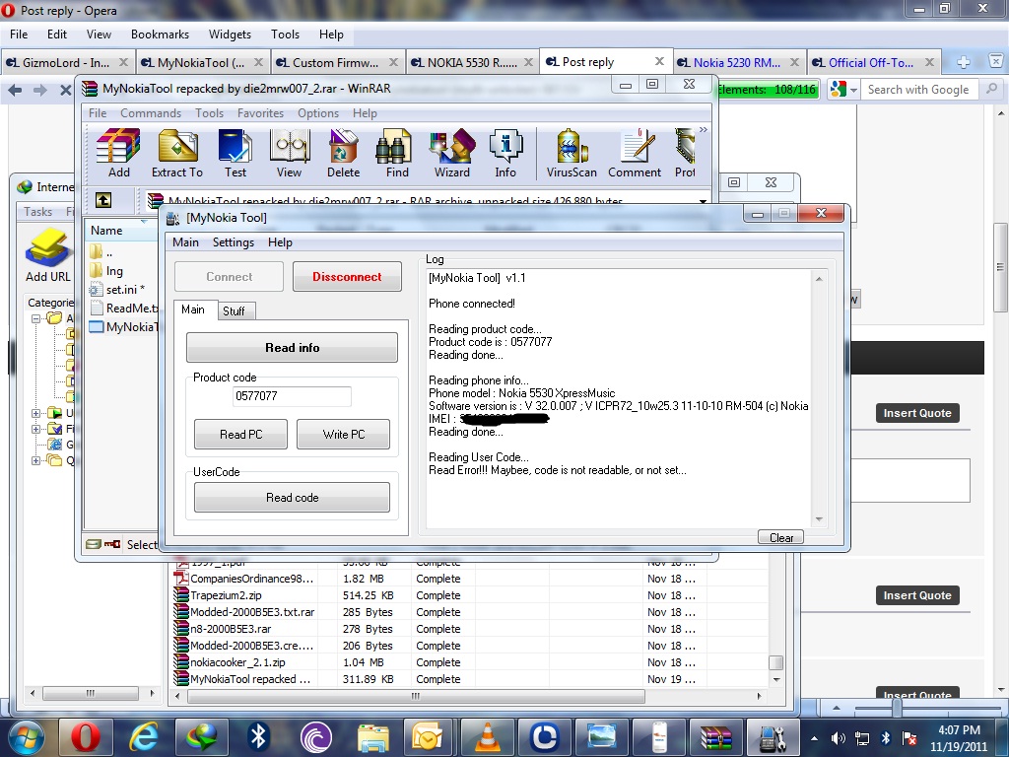Screen dimensions: 1009x757
Task: Click Opera's forward navigation arrow
Action: click(39, 90)
